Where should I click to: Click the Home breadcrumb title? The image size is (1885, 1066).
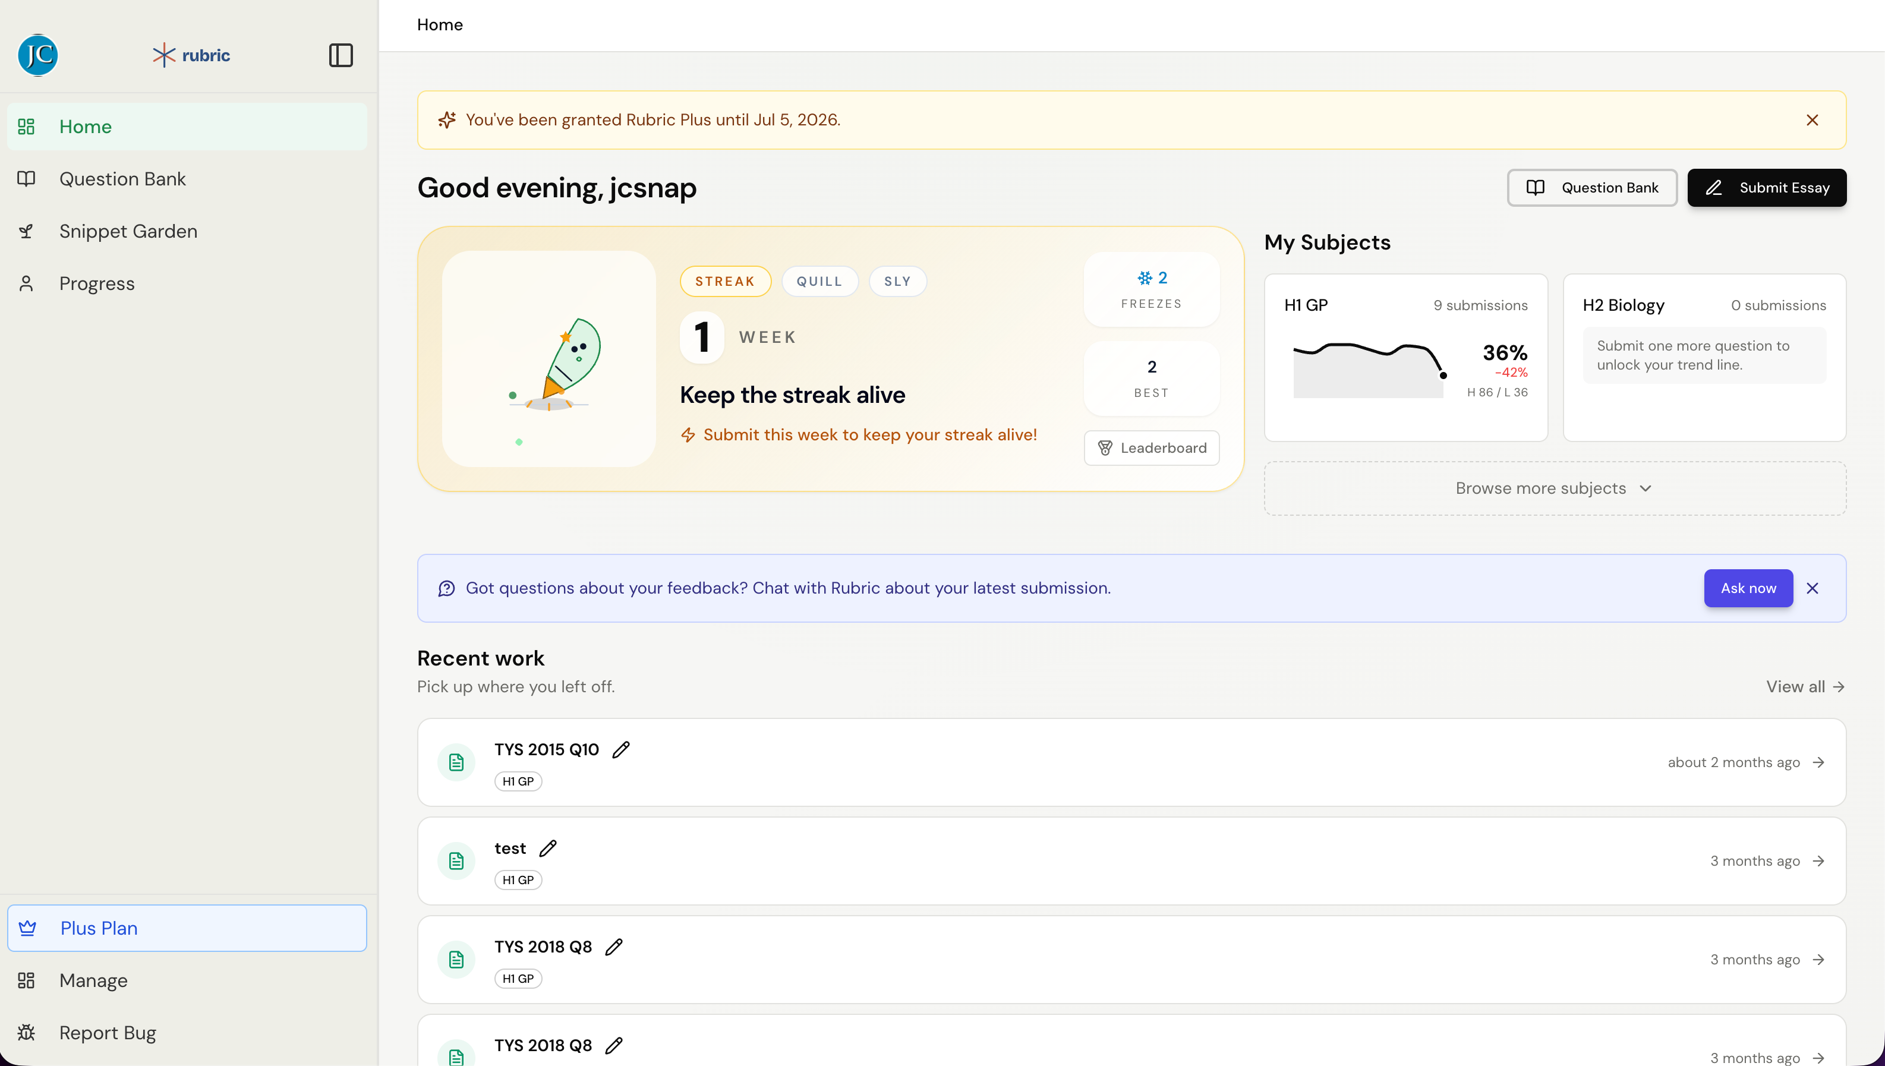pos(440,25)
